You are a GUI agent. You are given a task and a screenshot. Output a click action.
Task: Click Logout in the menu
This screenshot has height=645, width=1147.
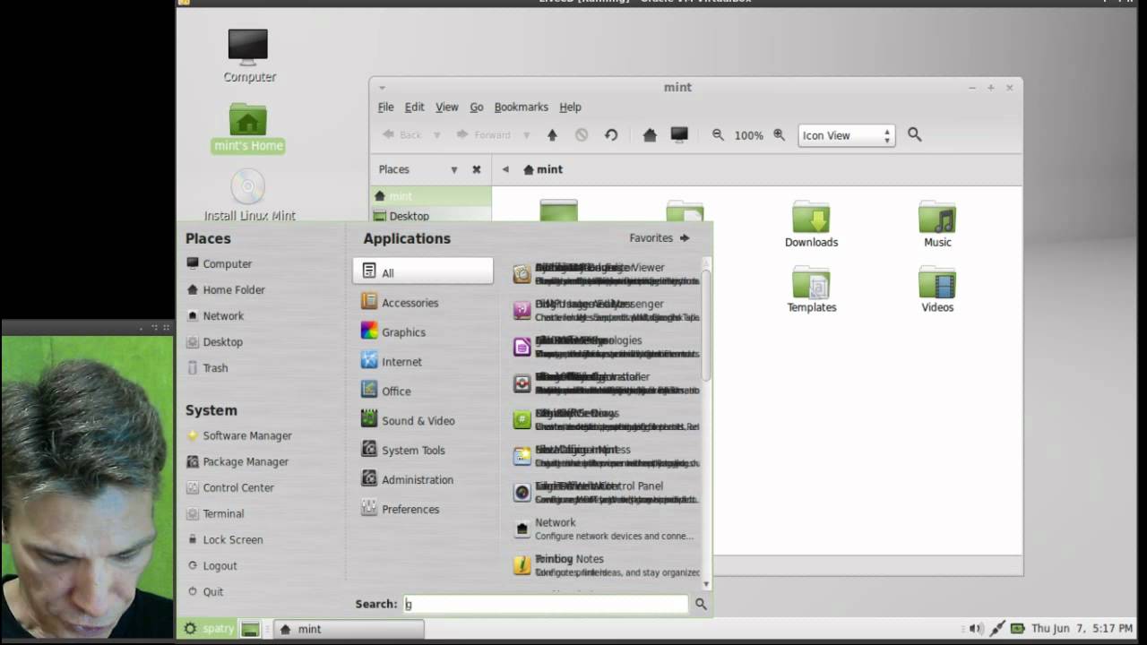click(211, 565)
